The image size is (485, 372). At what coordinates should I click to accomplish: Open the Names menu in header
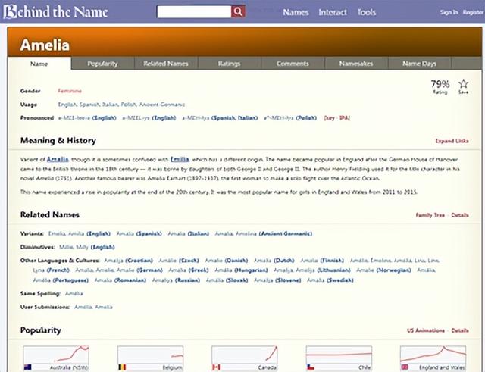tap(295, 12)
